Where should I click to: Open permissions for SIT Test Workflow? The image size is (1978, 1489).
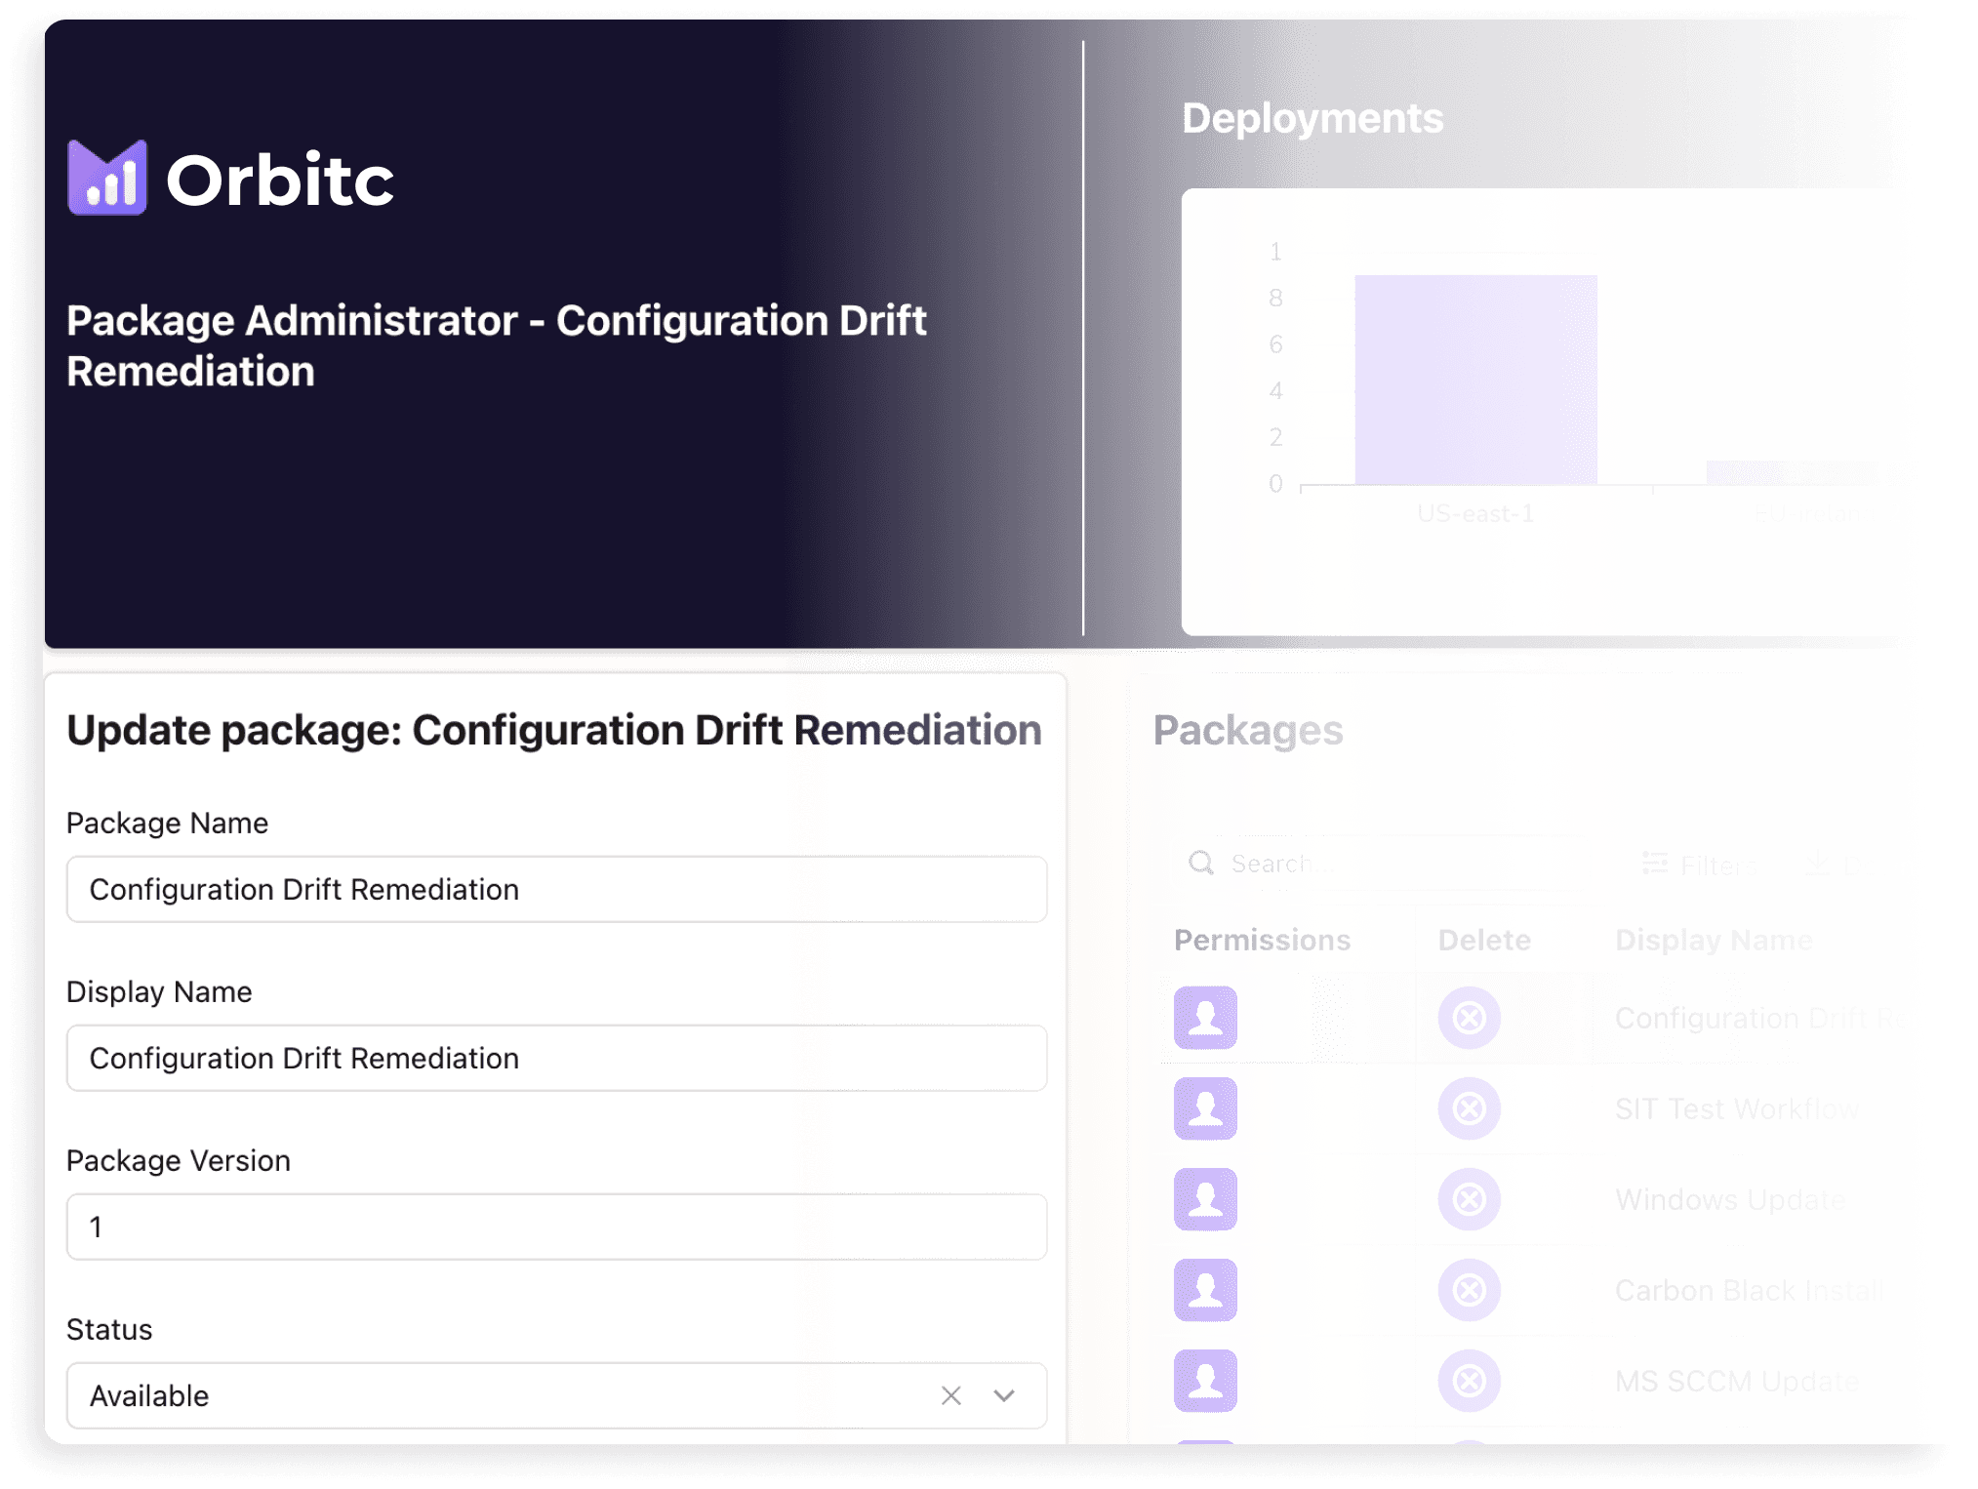pyautogui.click(x=1205, y=1109)
